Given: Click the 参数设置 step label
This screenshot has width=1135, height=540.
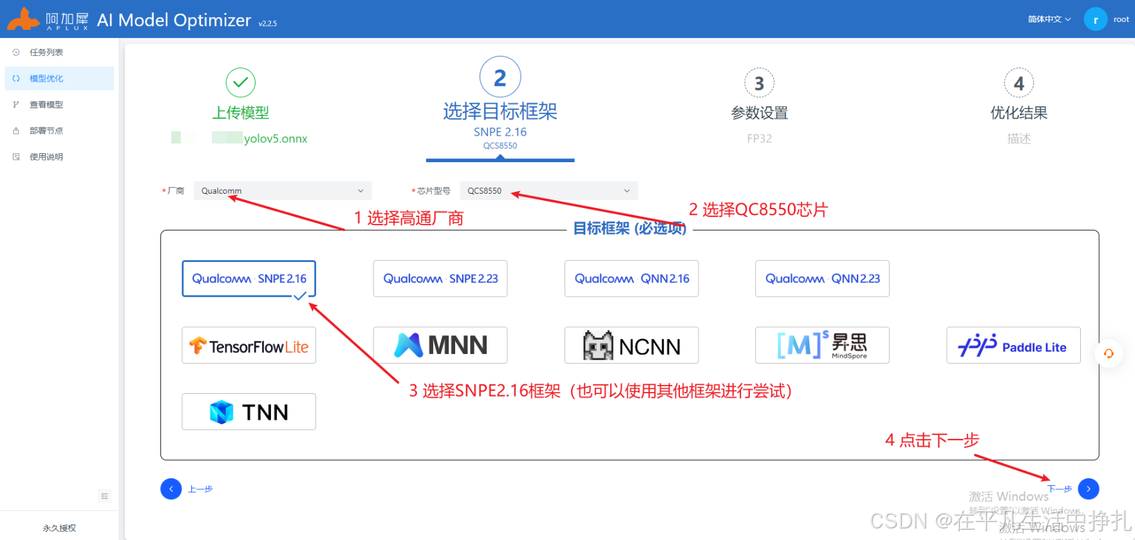Looking at the screenshot, I should pyautogui.click(x=760, y=113).
